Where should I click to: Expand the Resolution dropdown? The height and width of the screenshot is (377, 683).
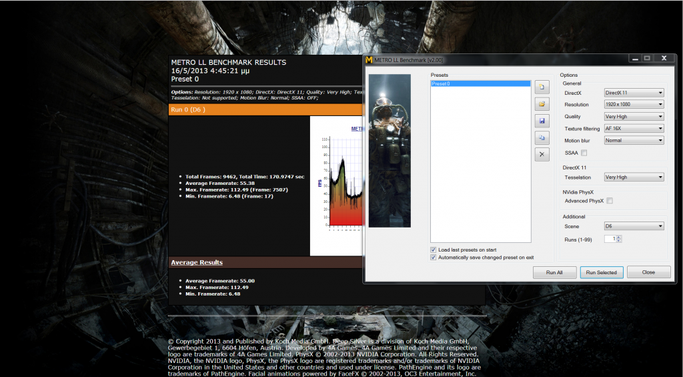(633, 105)
